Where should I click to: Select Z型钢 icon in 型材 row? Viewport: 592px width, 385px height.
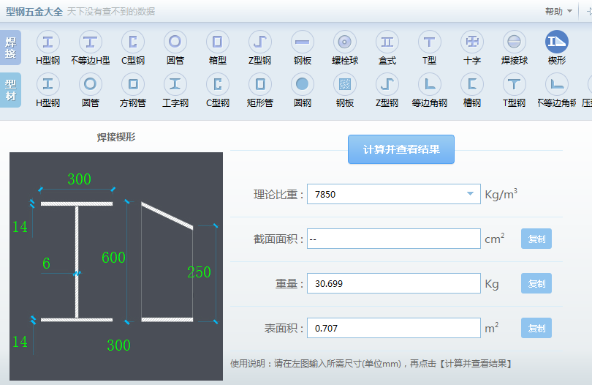tap(387, 84)
